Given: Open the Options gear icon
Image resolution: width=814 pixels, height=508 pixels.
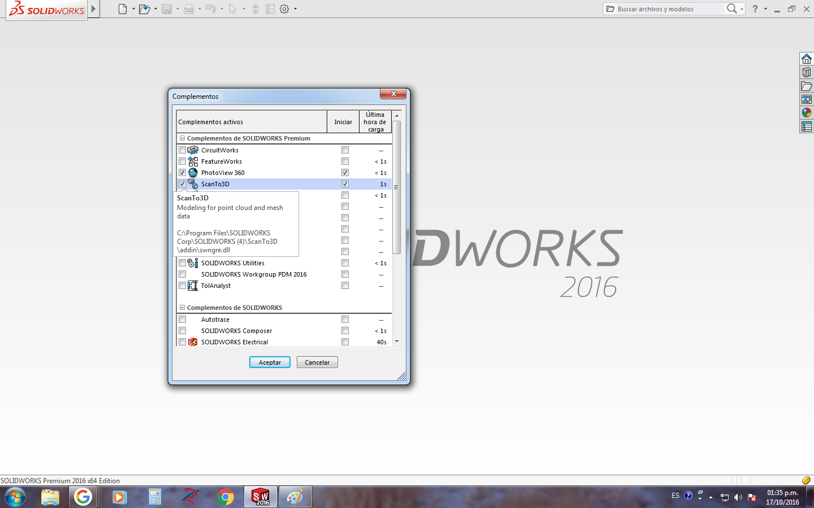Looking at the screenshot, I should [x=284, y=9].
